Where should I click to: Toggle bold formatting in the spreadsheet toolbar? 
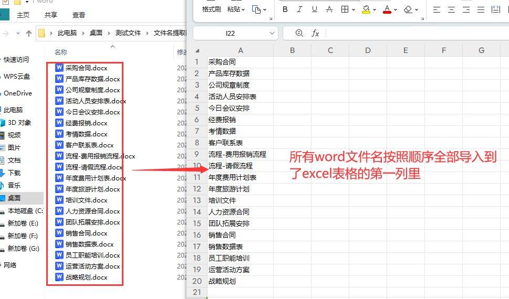[x=285, y=9]
